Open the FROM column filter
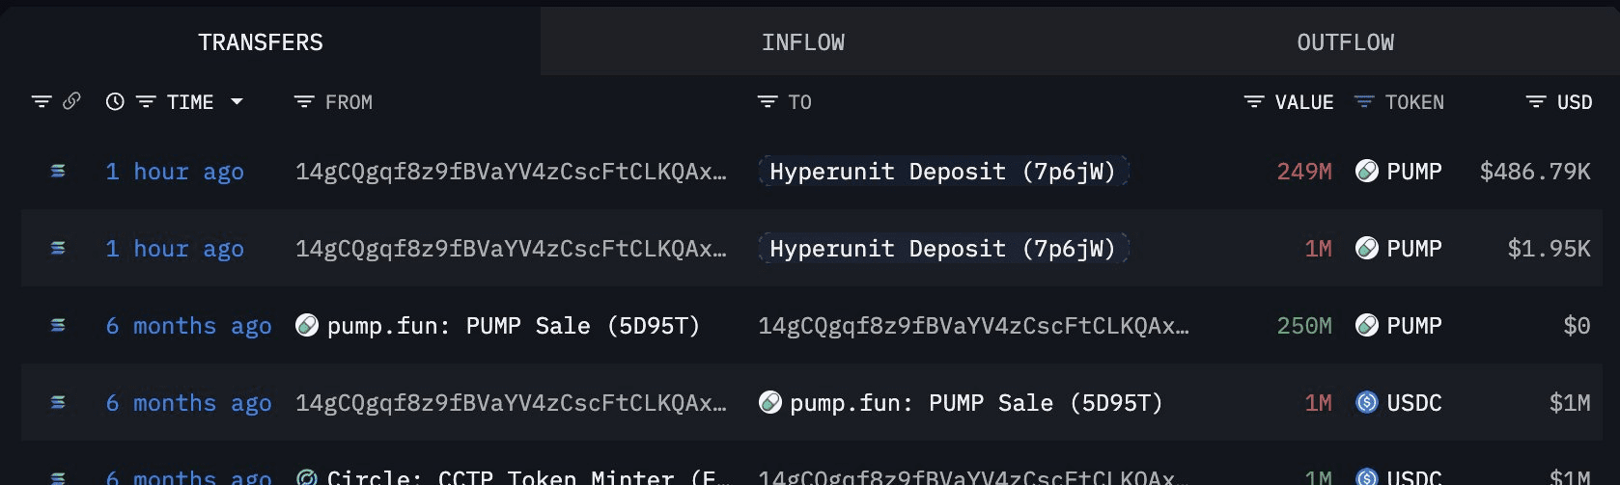 304,101
